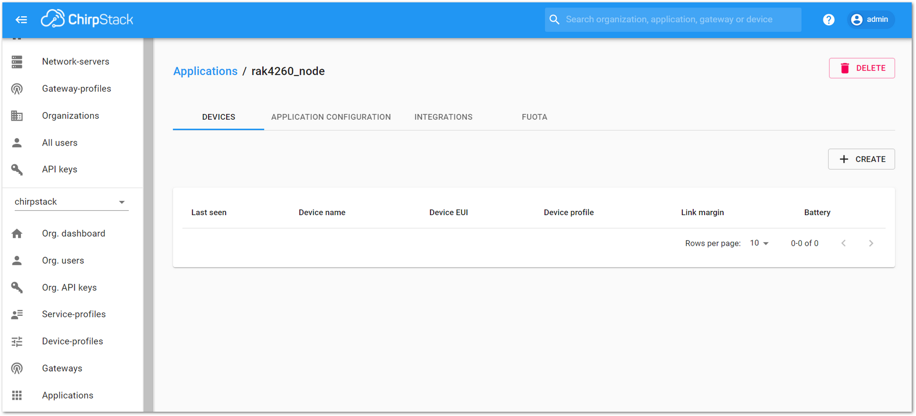The height and width of the screenshot is (416, 916).
Task: Open help via the question mark icon
Action: 829,20
